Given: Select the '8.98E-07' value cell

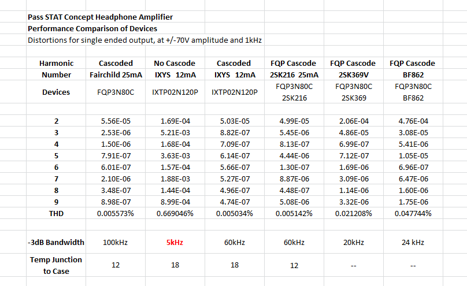Looking at the screenshot, I should pyautogui.click(x=116, y=202).
